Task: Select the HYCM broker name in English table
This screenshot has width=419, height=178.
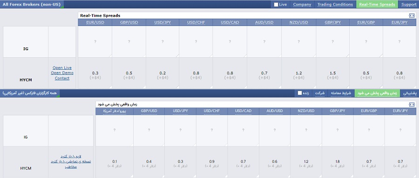Action: tap(26, 80)
